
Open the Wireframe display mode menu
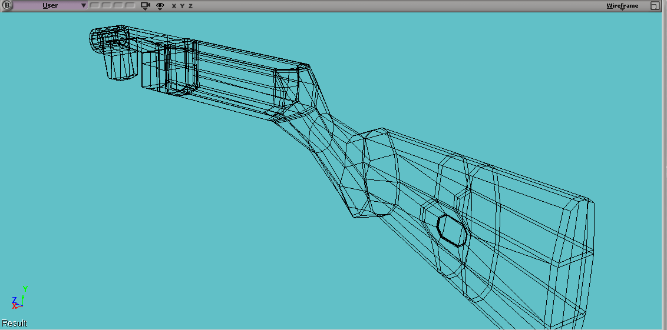pos(622,6)
